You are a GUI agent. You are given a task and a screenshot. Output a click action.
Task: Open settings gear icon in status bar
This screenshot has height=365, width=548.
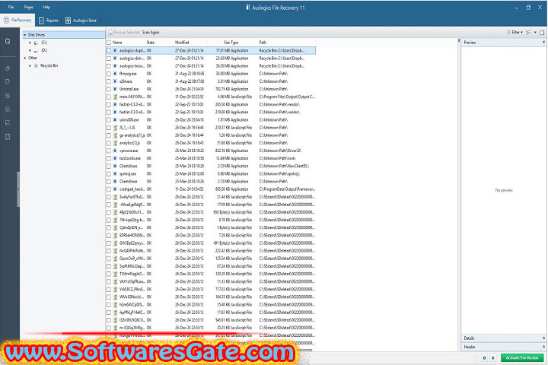[x=484, y=357]
